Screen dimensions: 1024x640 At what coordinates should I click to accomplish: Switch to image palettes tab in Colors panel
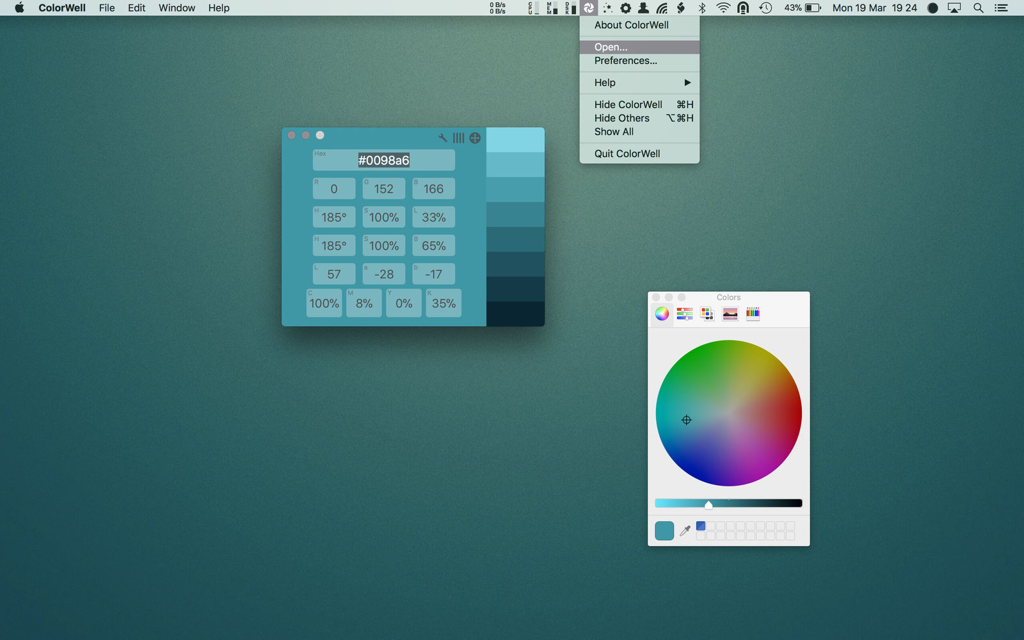click(x=730, y=314)
